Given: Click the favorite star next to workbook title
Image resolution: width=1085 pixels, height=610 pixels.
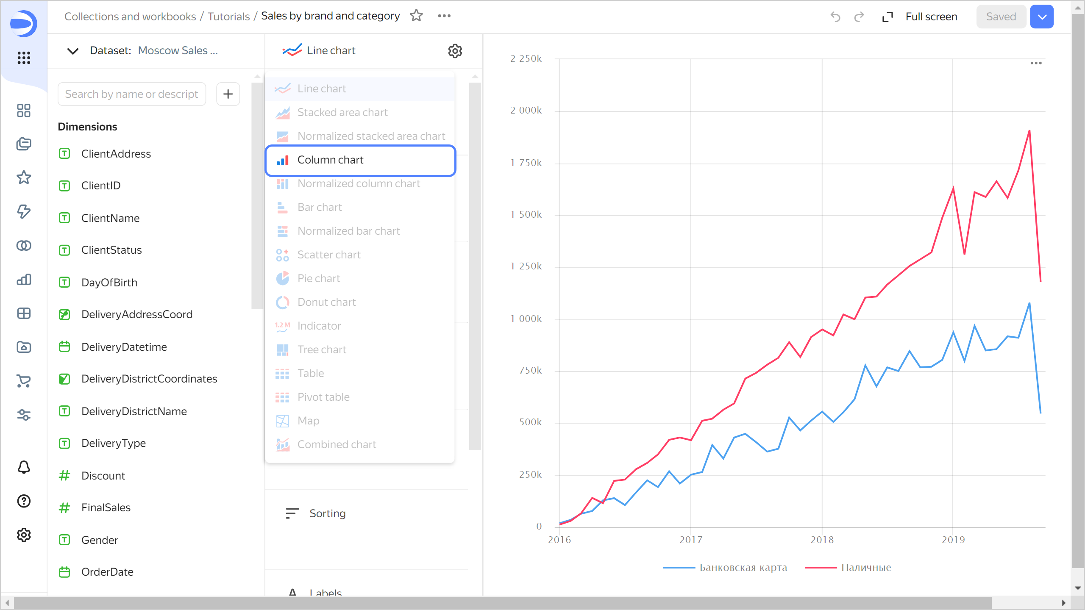Looking at the screenshot, I should coord(416,16).
